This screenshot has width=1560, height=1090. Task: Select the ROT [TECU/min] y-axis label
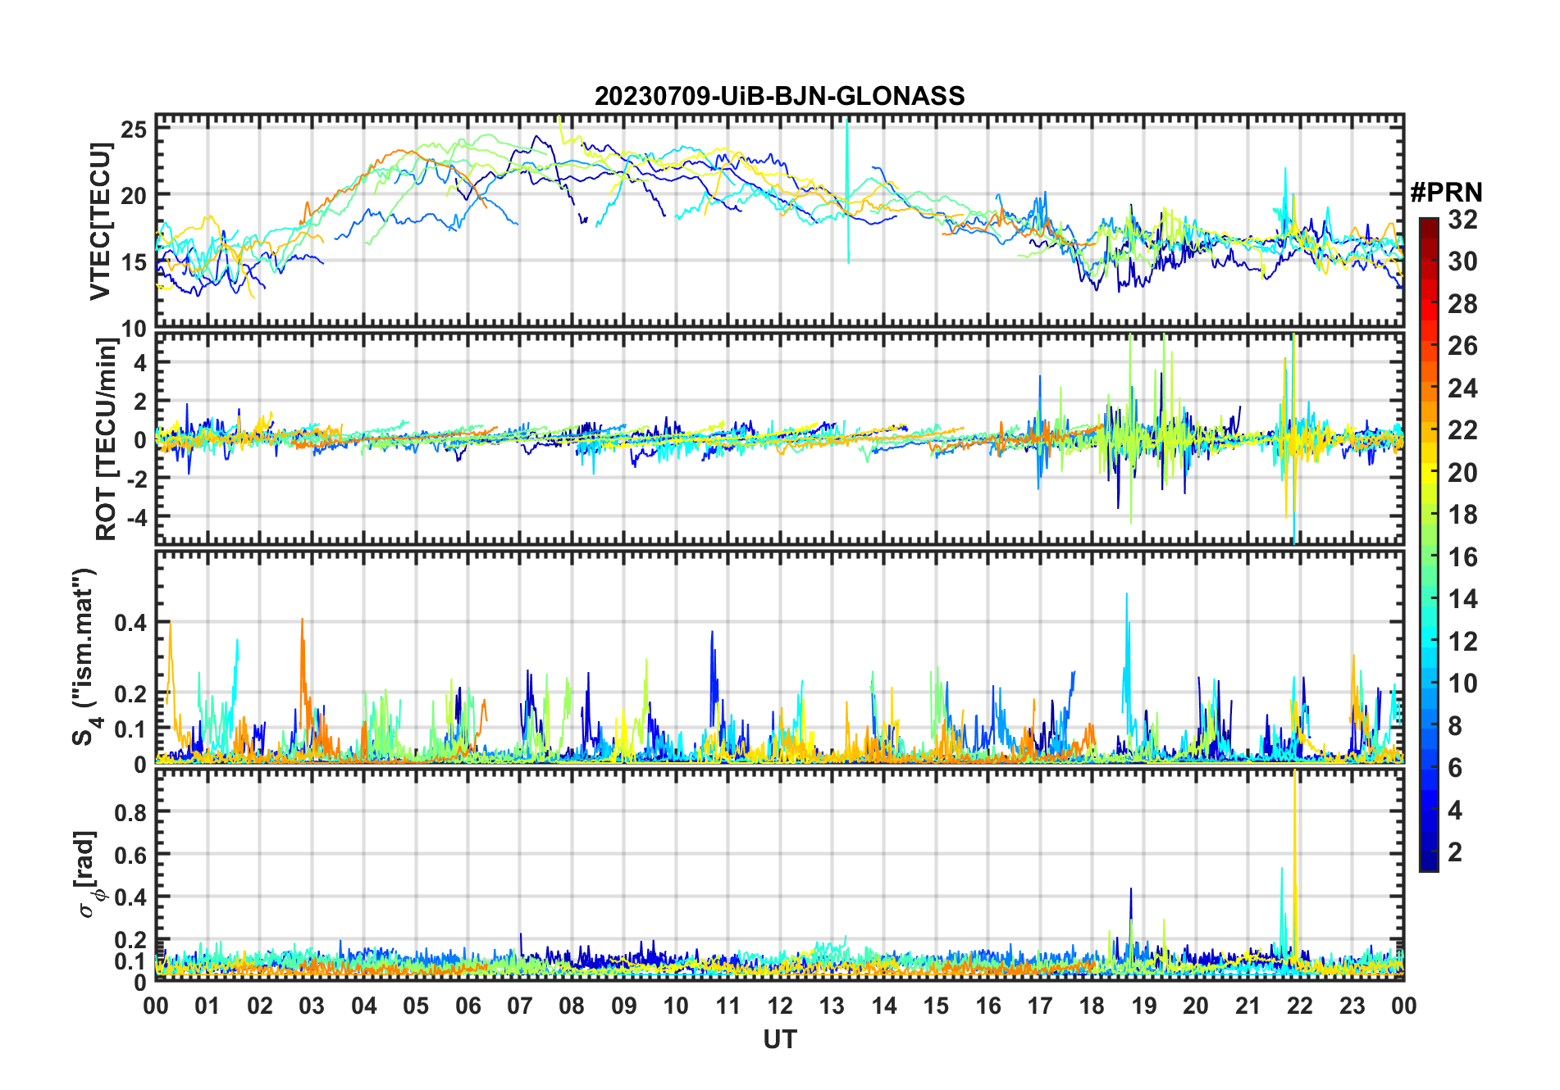point(107,438)
